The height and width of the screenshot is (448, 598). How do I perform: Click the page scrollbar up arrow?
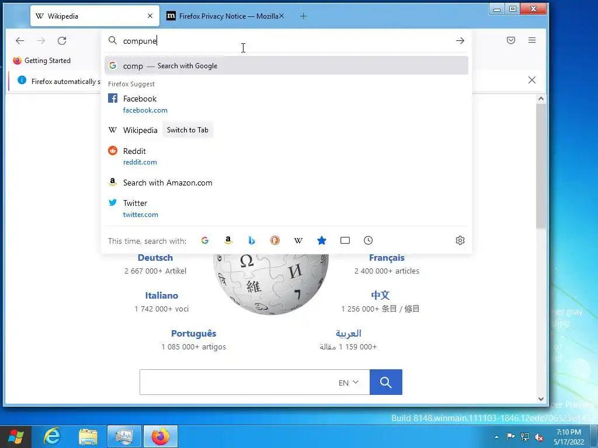(541, 99)
